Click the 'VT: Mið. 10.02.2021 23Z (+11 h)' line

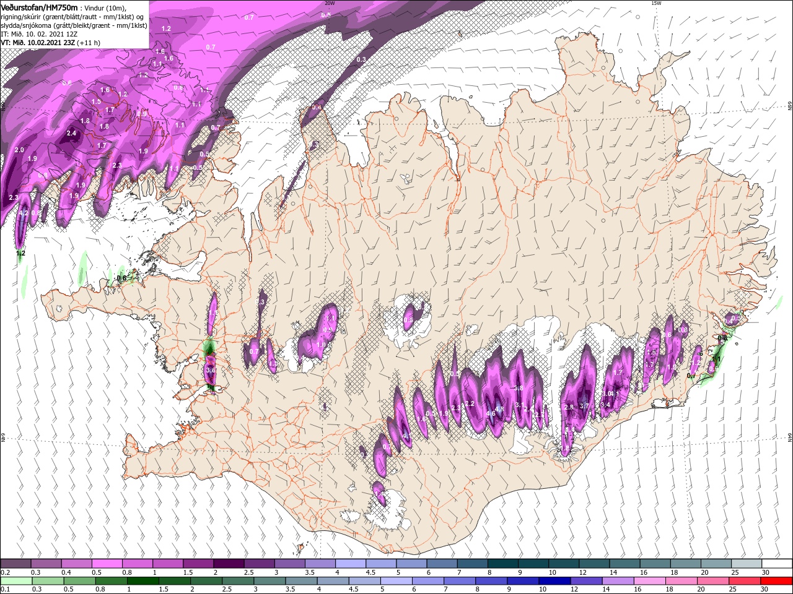pos(51,43)
